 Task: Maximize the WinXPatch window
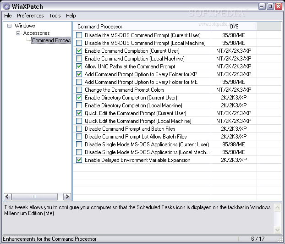[270, 6]
